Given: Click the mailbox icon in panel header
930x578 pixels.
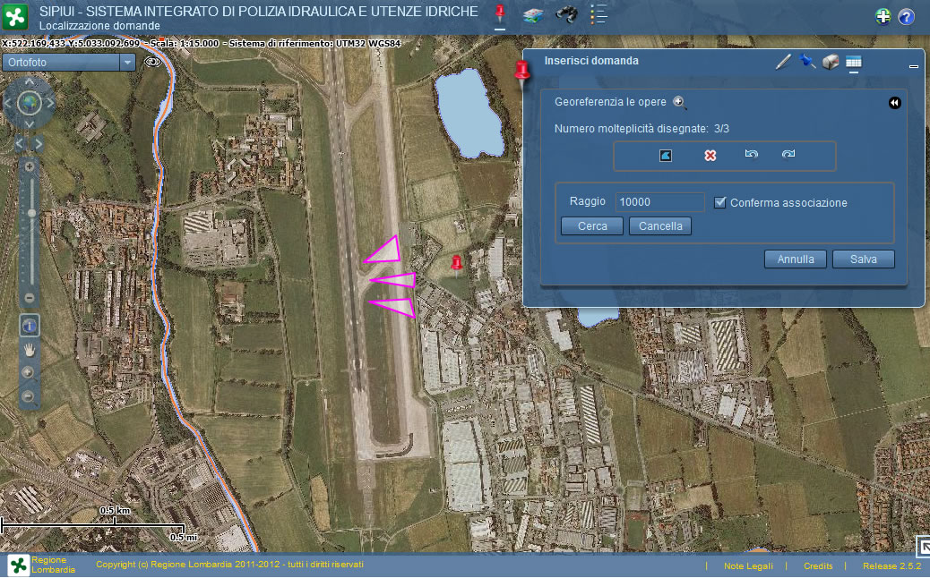Looking at the screenshot, I should click(831, 62).
